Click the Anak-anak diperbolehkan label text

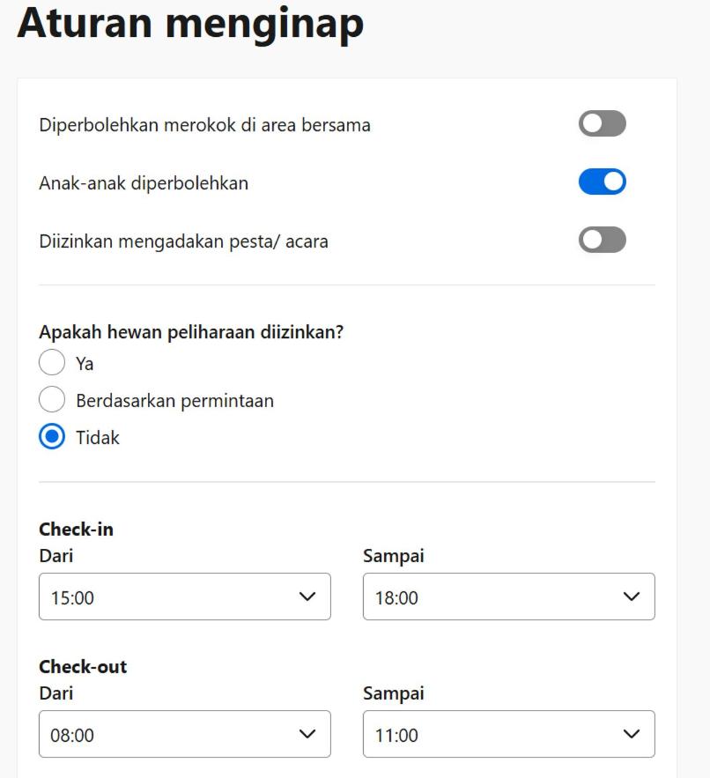point(144,183)
